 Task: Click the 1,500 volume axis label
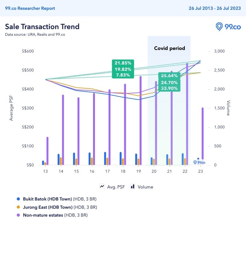[219, 108]
